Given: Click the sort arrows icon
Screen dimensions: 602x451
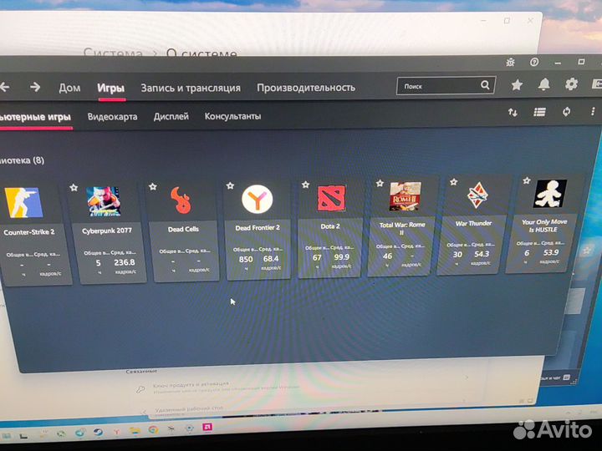Looking at the screenshot, I should (x=513, y=112).
